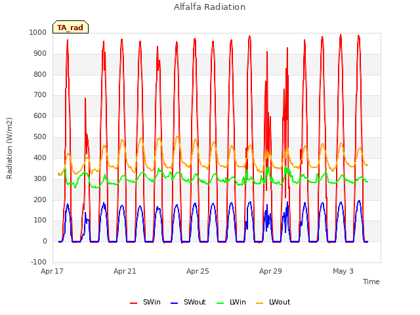Click the Apr 25 tick label
This screenshot has width=420, height=315.
(x=198, y=271)
